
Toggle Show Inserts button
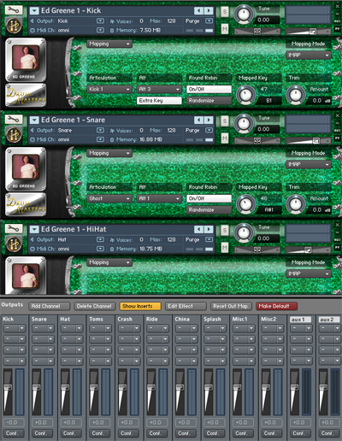(140, 306)
